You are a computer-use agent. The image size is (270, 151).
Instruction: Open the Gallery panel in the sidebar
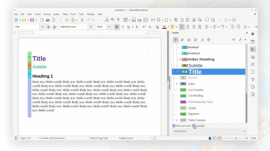click(x=253, y=57)
